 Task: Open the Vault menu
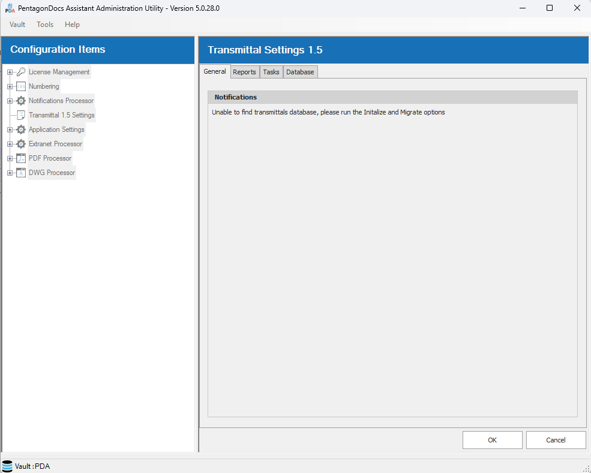[x=17, y=25]
